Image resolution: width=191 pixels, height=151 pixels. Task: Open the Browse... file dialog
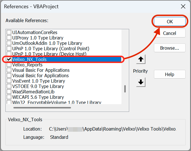pos(169,48)
